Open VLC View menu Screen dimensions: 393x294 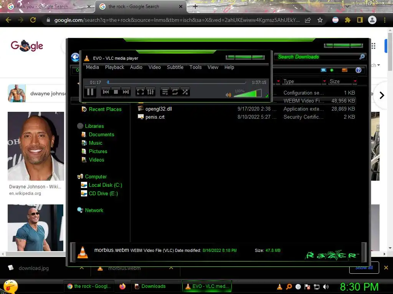tap(213, 67)
